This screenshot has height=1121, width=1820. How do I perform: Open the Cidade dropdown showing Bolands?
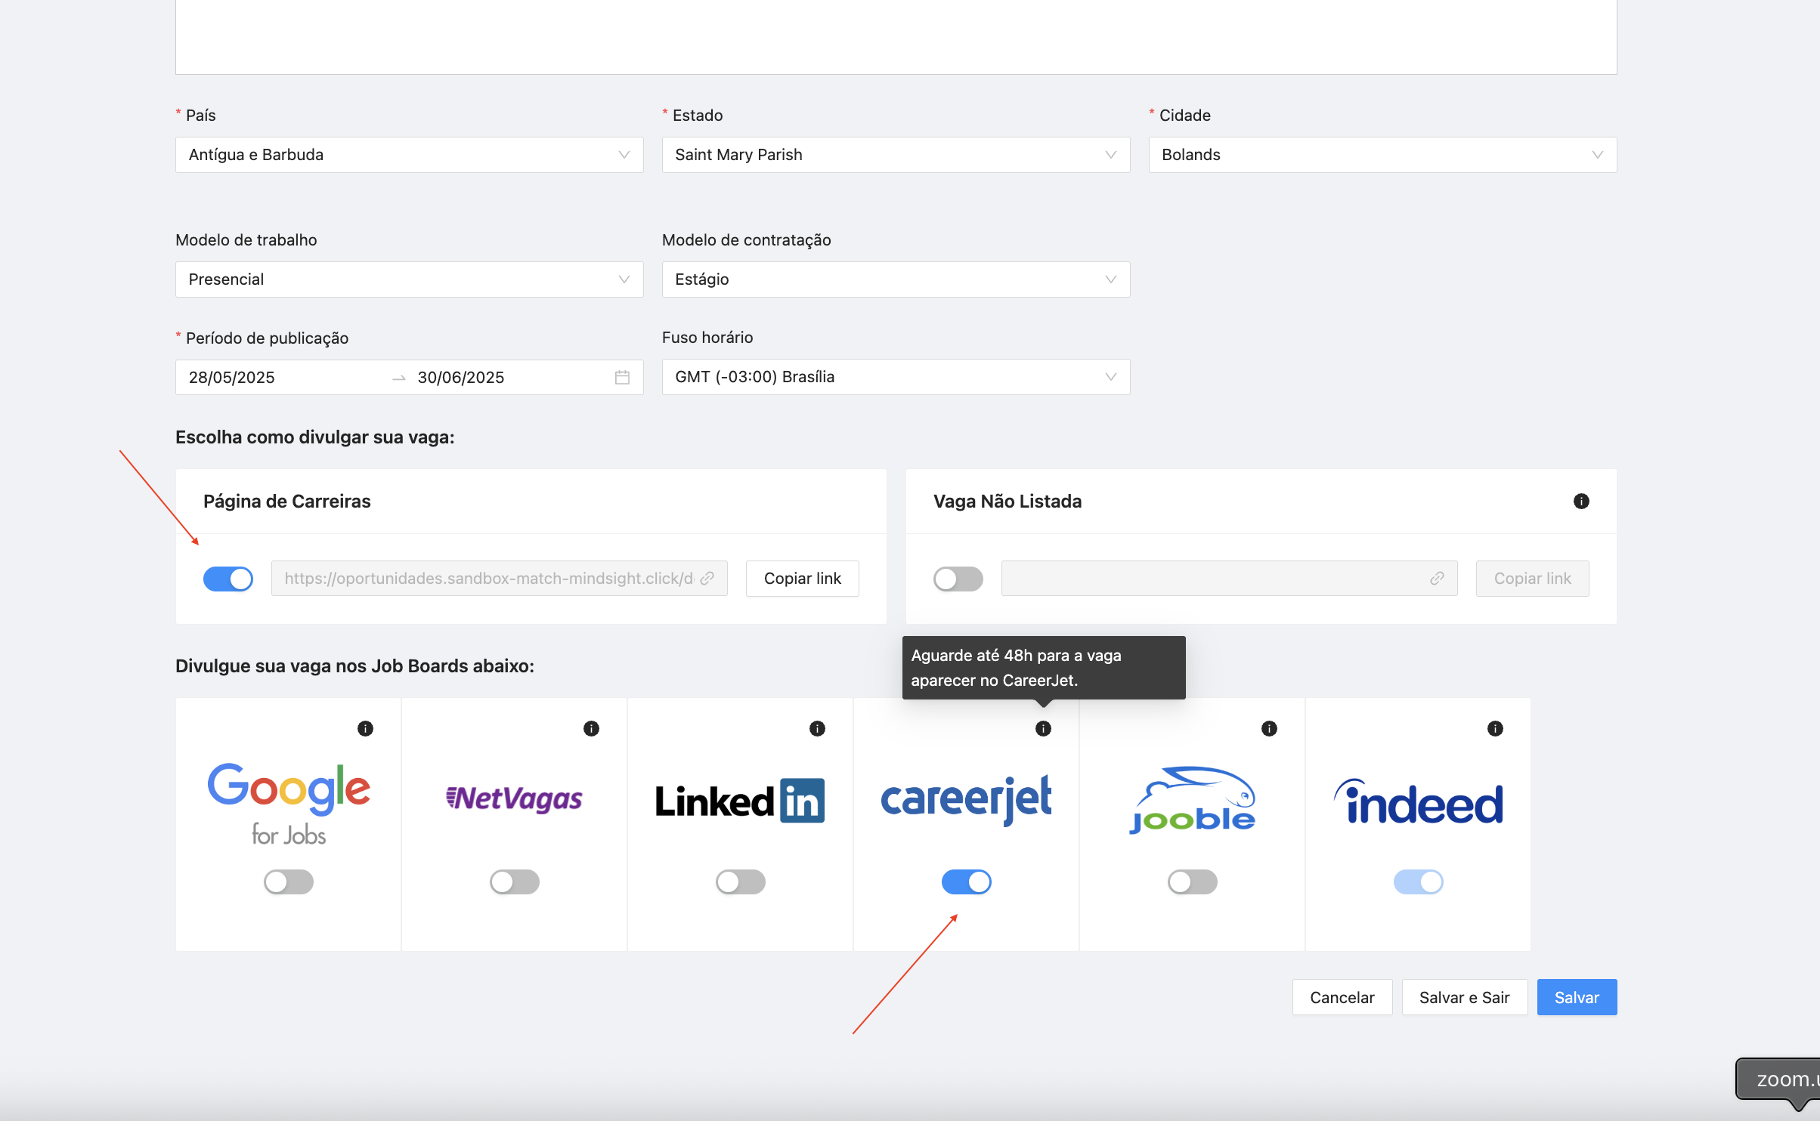click(1383, 155)
